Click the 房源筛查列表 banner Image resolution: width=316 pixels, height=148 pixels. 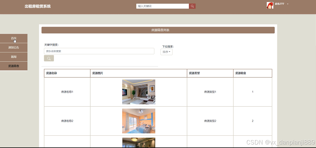(158, 30)
